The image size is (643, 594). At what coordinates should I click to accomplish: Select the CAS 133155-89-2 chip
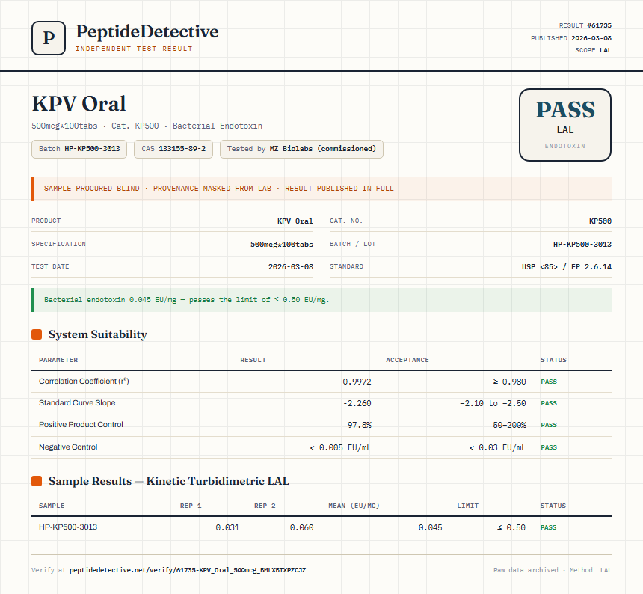[173, 149]
